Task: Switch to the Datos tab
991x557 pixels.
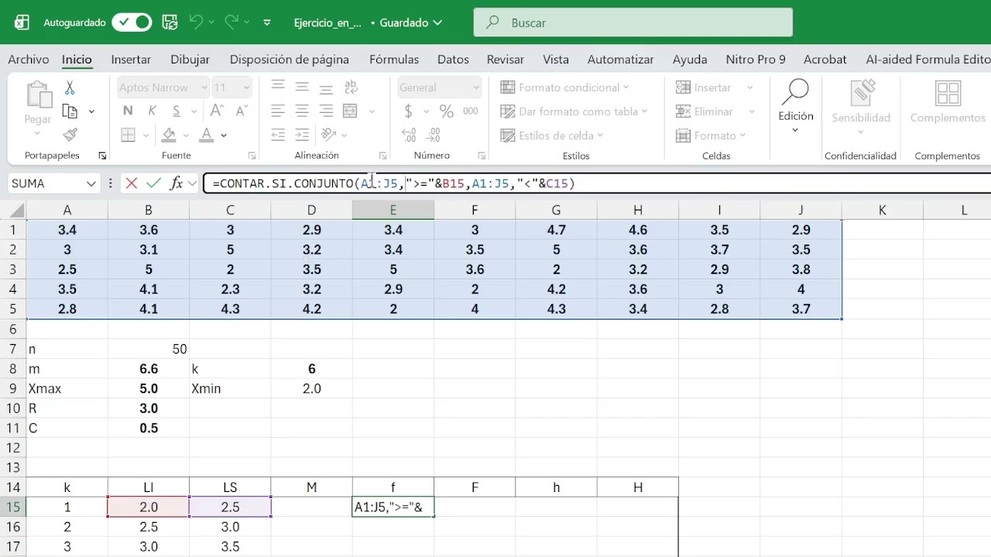Action: click(x=453, y=60)
